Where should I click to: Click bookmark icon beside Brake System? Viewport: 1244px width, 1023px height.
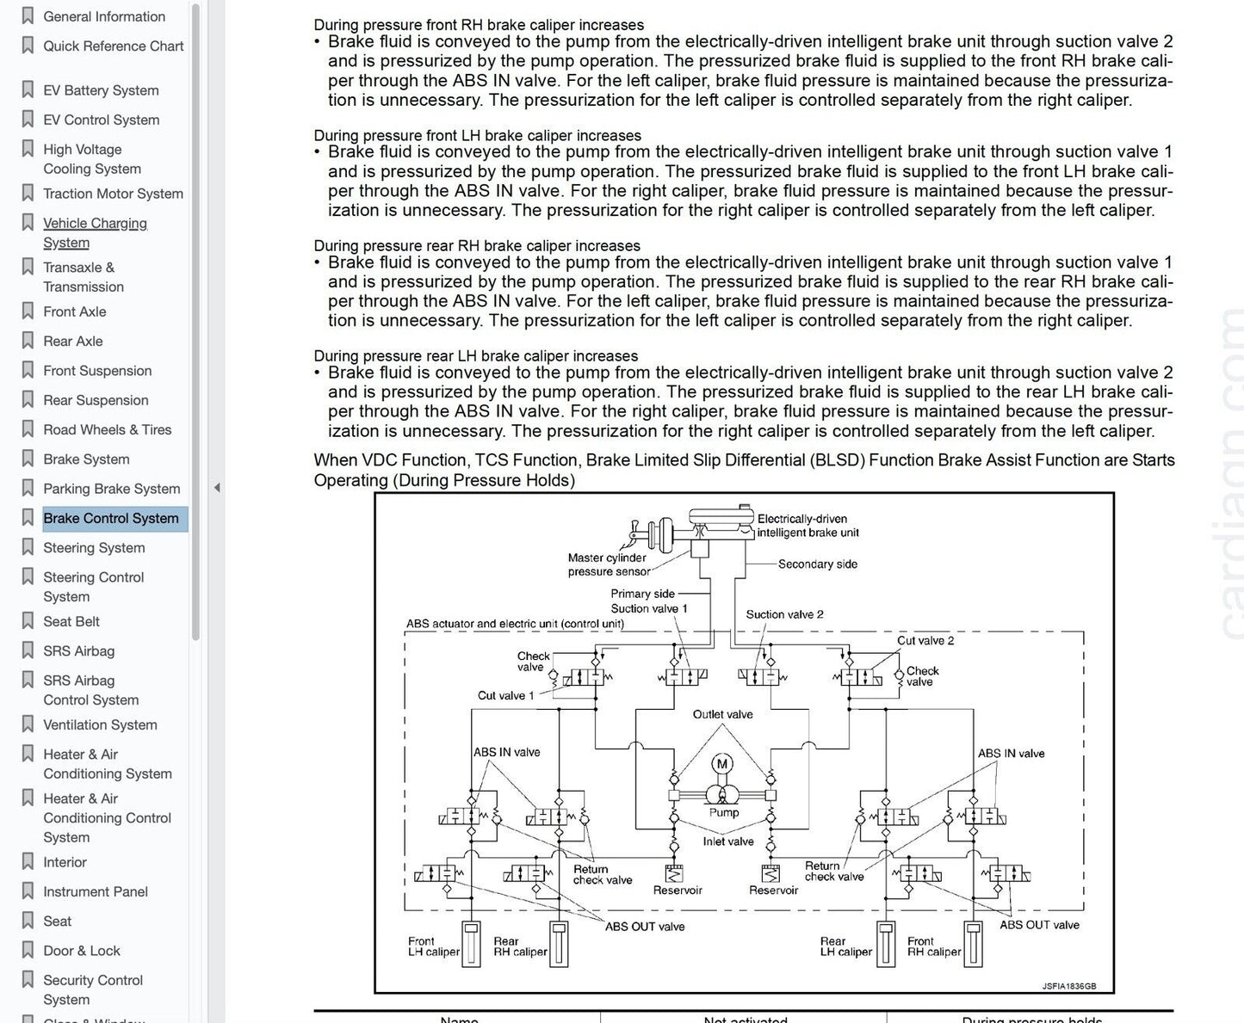(28, 458)
